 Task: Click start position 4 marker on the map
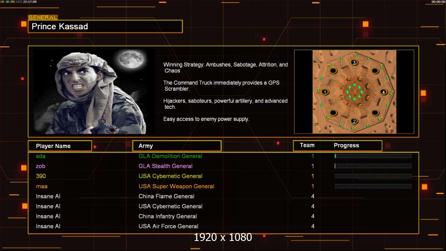pos(383,92)
